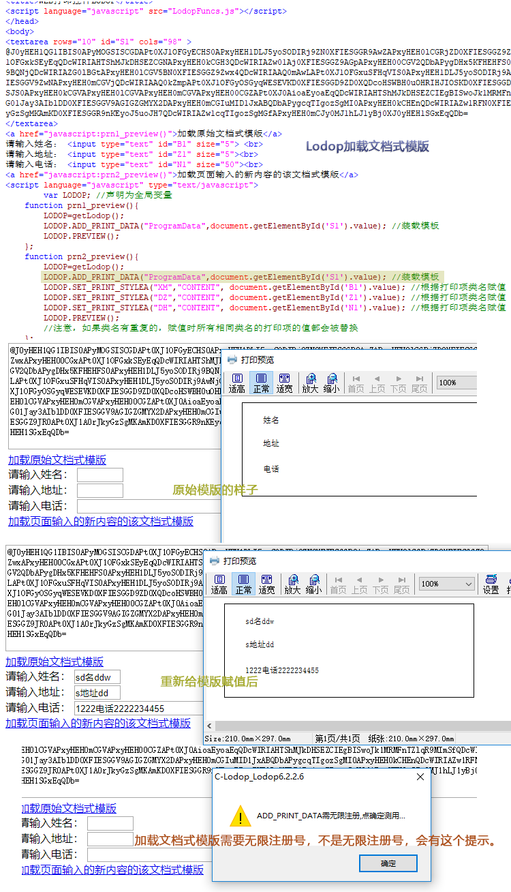Click 适高 in the upper print preview window
The height and width of the screenshot is (892, 511).
236,383
